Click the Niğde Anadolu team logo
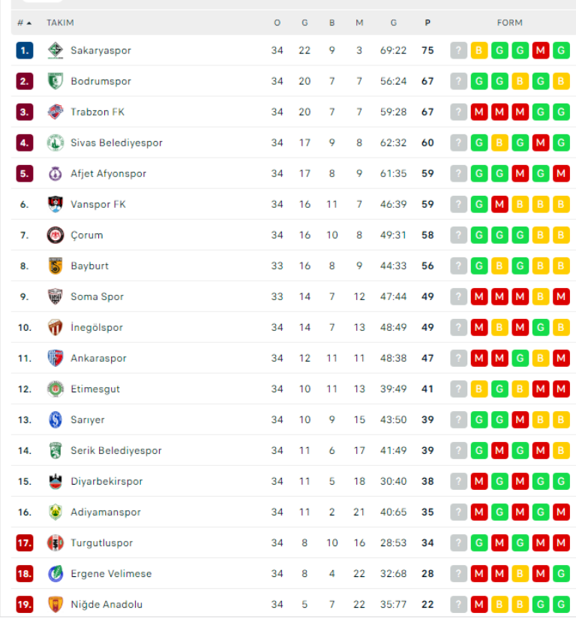Image resolution: width=576 pixels, height=619 pixels. 55,605
